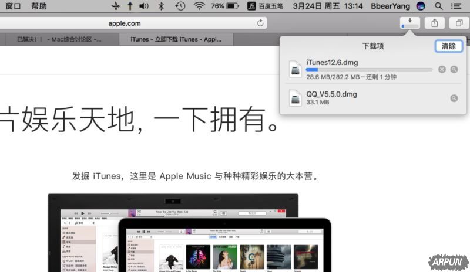Click the iTunes12.6.dmg progress bar

pos(370,70)
